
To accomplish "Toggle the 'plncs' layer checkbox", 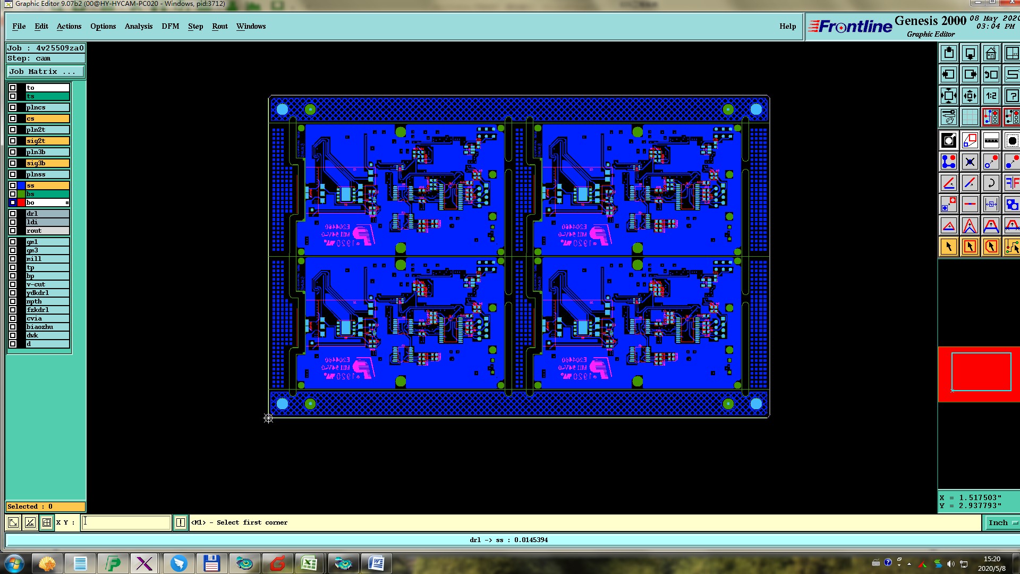I will click(13, 107).
